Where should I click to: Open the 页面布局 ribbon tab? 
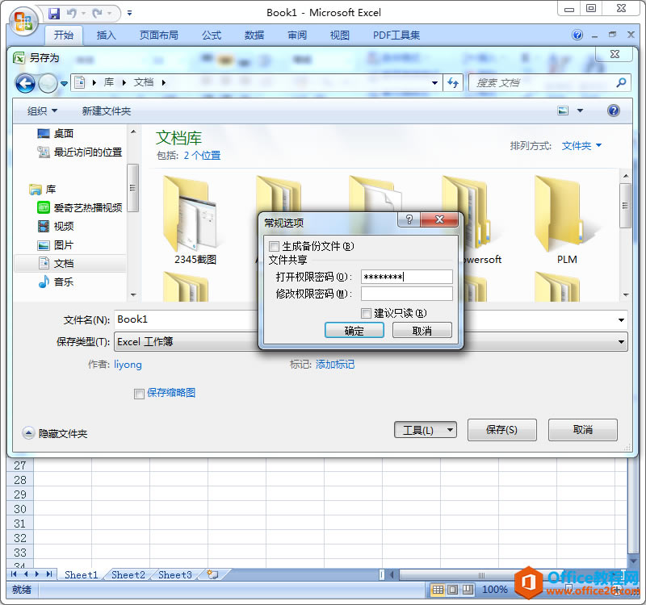tap(159, 35)
